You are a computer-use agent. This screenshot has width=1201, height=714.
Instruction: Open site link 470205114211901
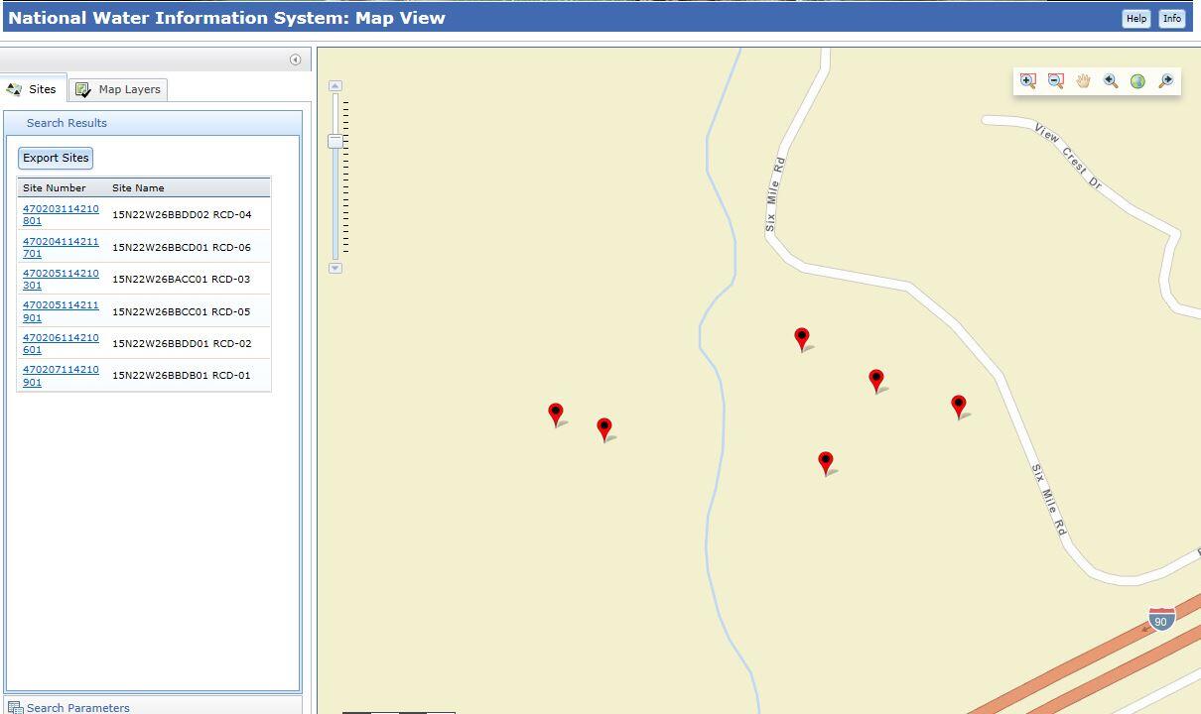click(x=61, y=311)
